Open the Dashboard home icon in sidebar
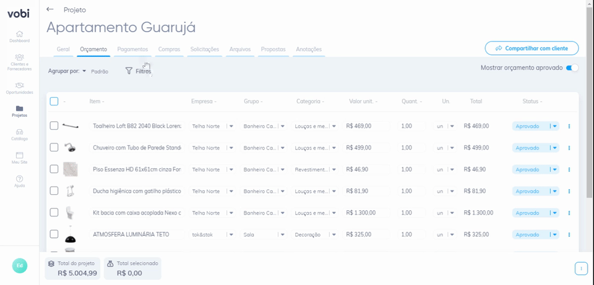Viewport: 594px width, 285px height. [19, 33]
